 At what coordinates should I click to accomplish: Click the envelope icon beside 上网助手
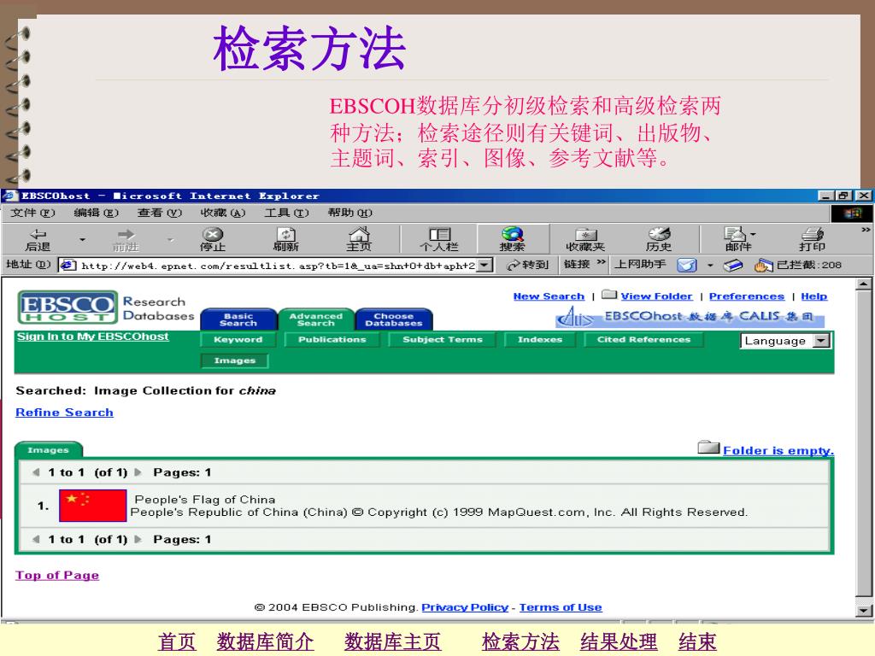coord(686,266)
